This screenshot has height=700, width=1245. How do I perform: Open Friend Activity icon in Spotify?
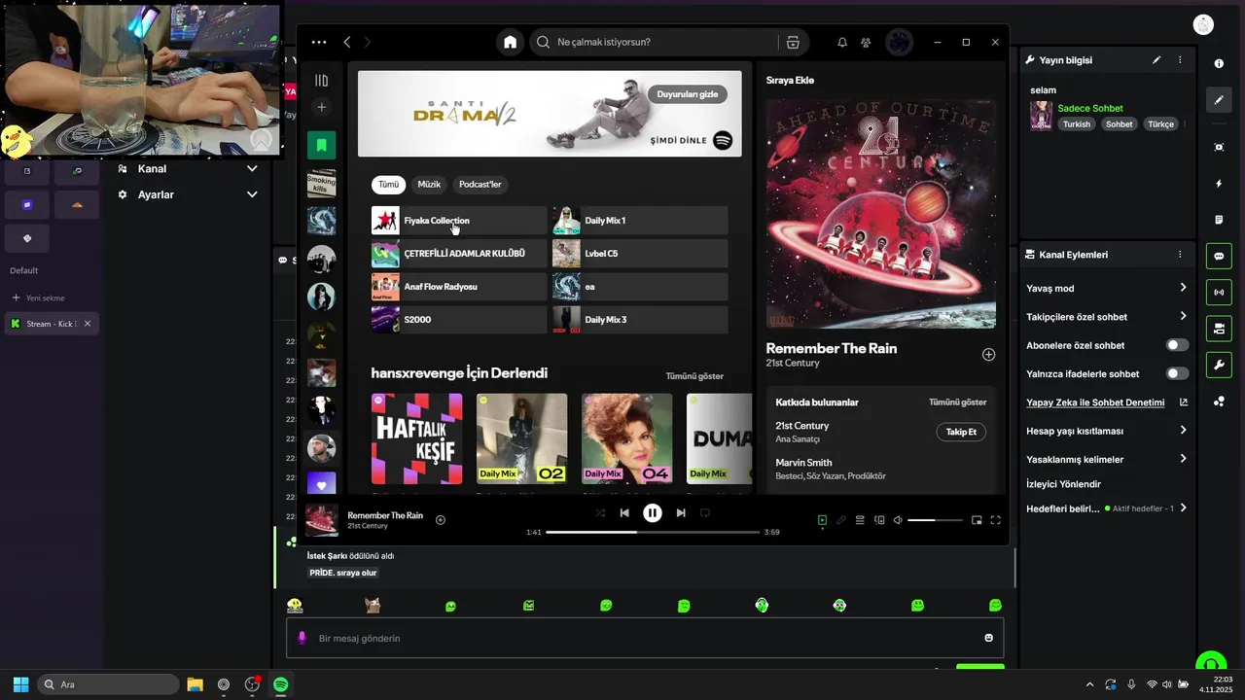tap(866, 43)
